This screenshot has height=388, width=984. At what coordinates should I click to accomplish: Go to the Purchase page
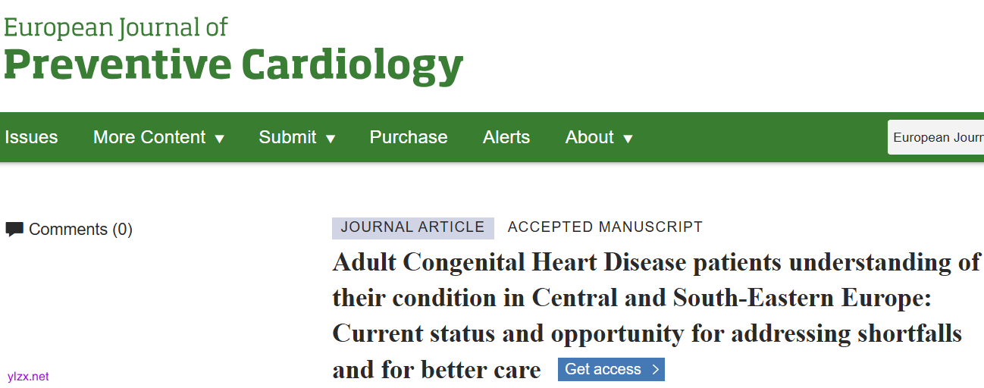[408, 137]
